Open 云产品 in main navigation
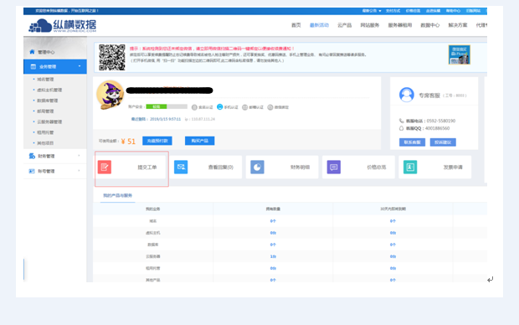The image size is (519, 325). 345,25
